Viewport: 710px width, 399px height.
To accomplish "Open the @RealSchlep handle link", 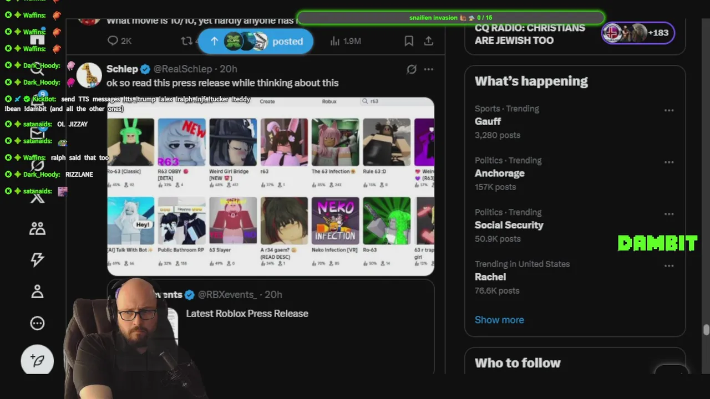I will click(x=182, y=69).
